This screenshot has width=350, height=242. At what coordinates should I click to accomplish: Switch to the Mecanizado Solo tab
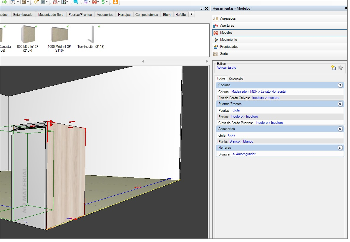[x=51, y=15]
